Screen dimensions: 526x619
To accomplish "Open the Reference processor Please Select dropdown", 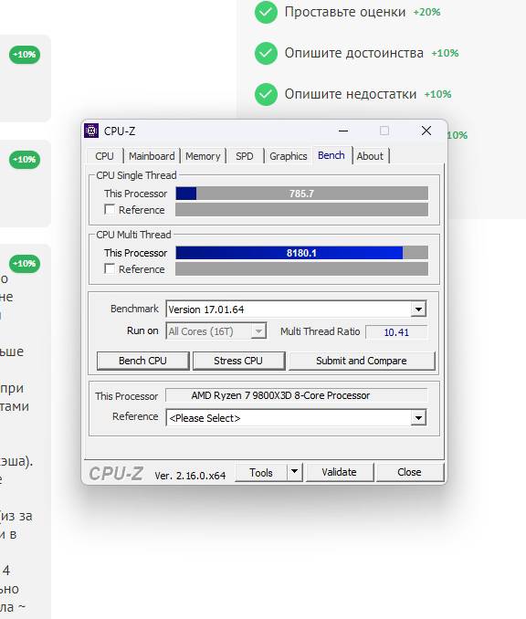I will point(418,417).
